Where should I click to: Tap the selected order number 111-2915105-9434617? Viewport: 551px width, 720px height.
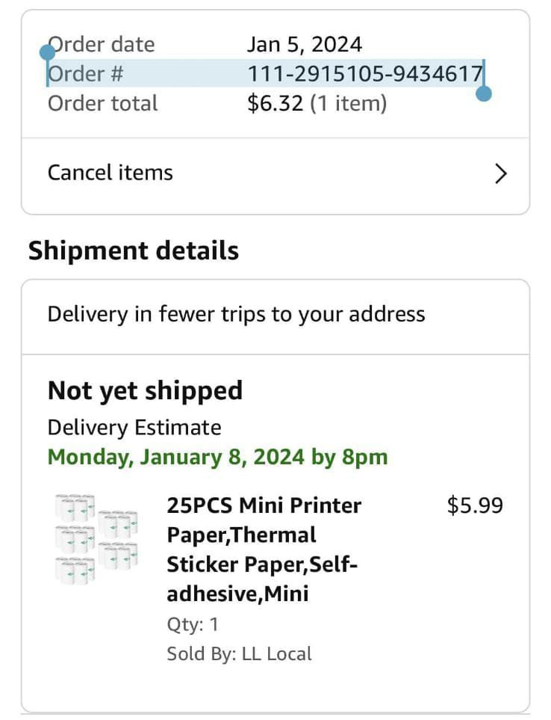pyautogui.click(x=365, y=73)
